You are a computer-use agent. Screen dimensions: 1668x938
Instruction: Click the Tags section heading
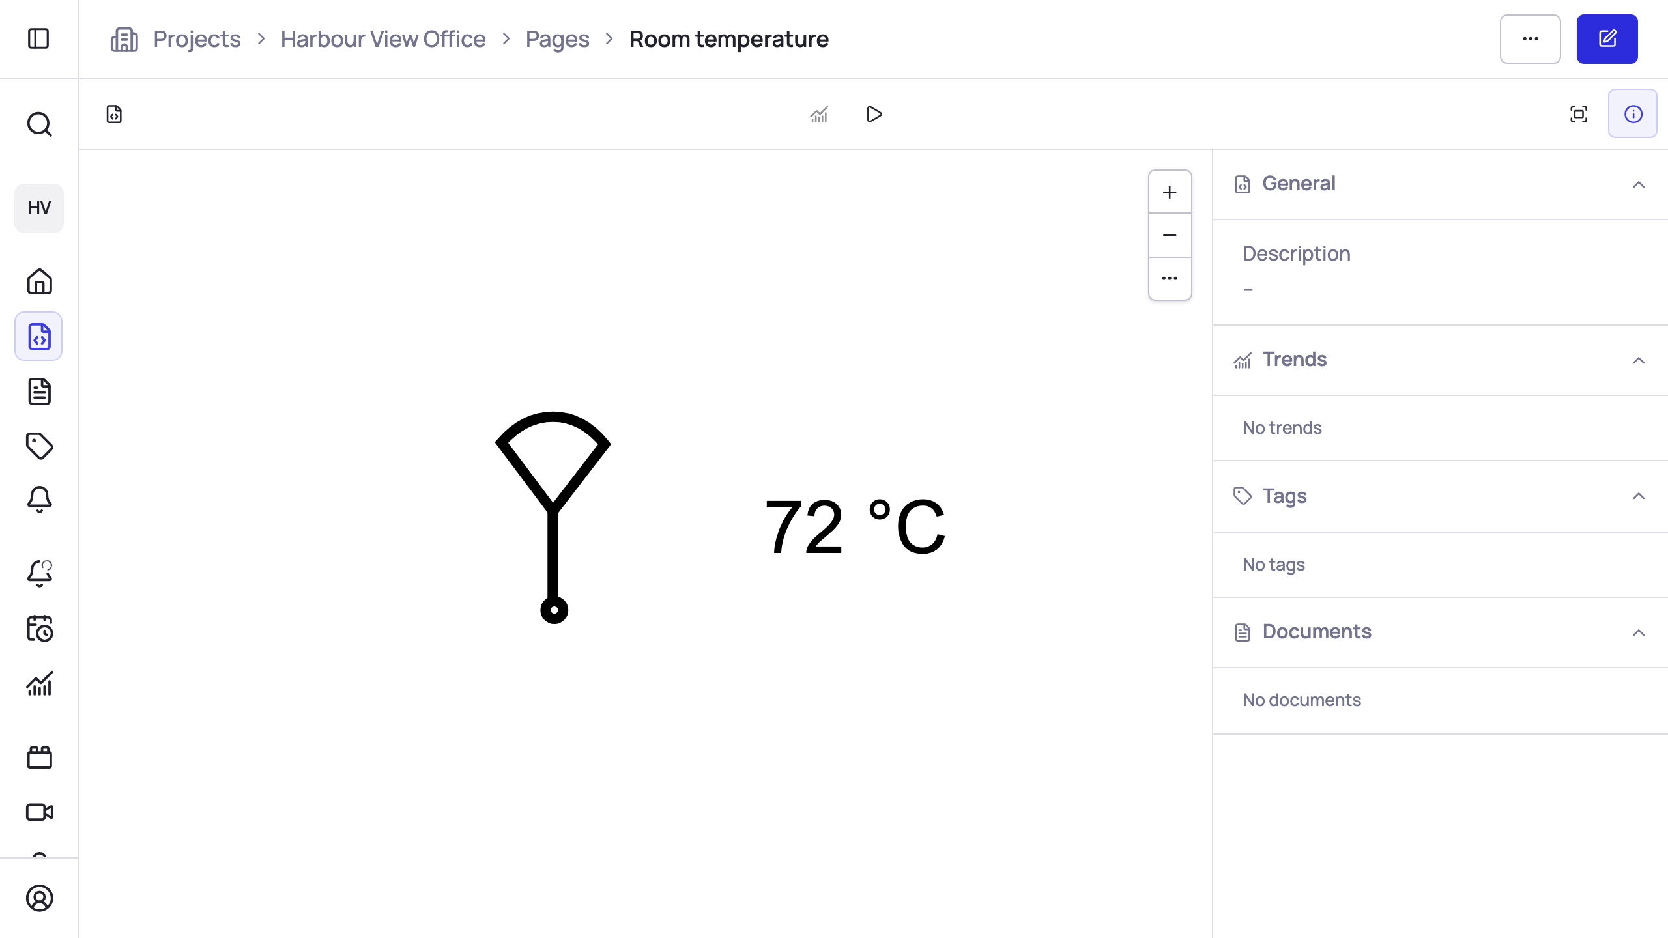[x=1284, y=496]
